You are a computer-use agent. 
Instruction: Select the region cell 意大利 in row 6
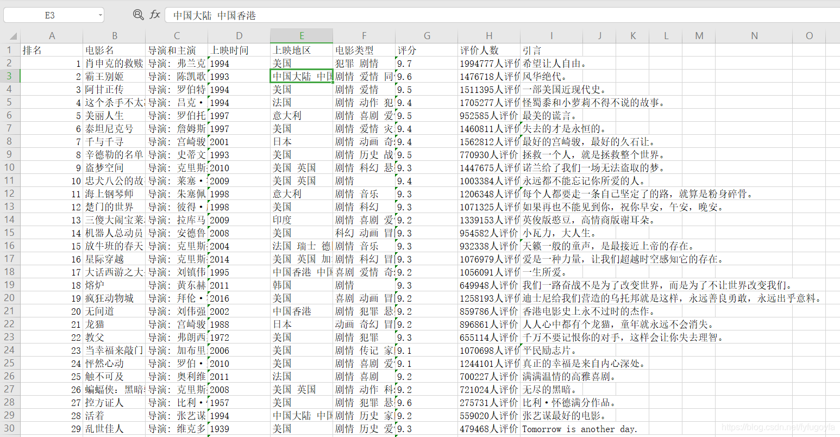[x=302, y=115]
